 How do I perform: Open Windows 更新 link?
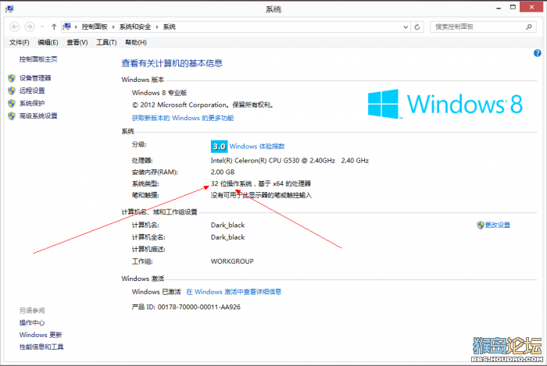41,335
